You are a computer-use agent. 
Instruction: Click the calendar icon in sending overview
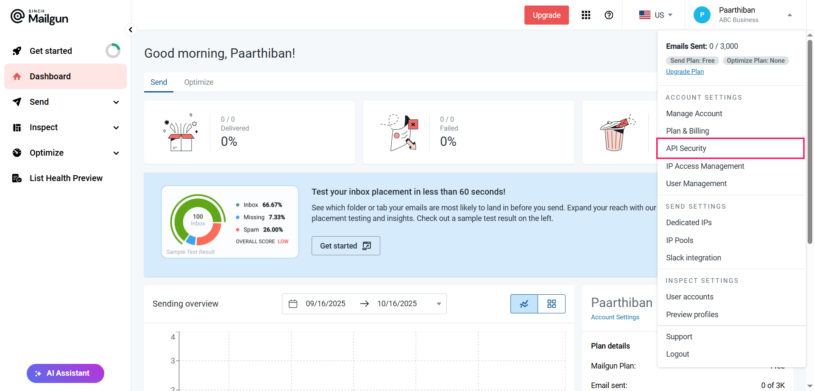coord(293,304)
